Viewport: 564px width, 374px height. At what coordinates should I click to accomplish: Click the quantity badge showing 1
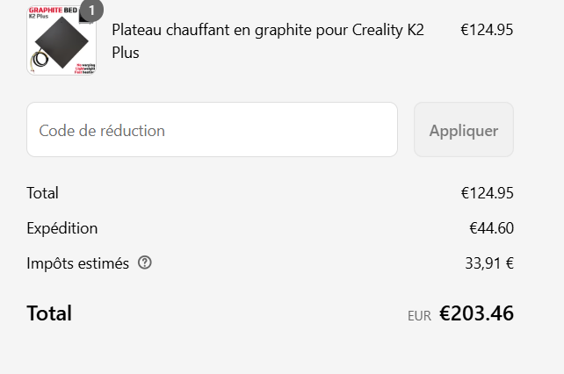91,11
